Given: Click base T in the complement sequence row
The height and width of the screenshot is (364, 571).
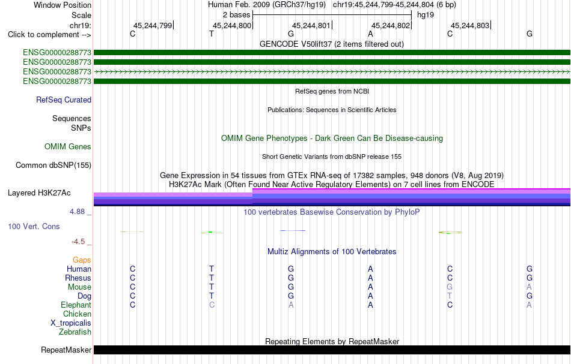Looking at the screenshot, I should [x=212, y=34].
